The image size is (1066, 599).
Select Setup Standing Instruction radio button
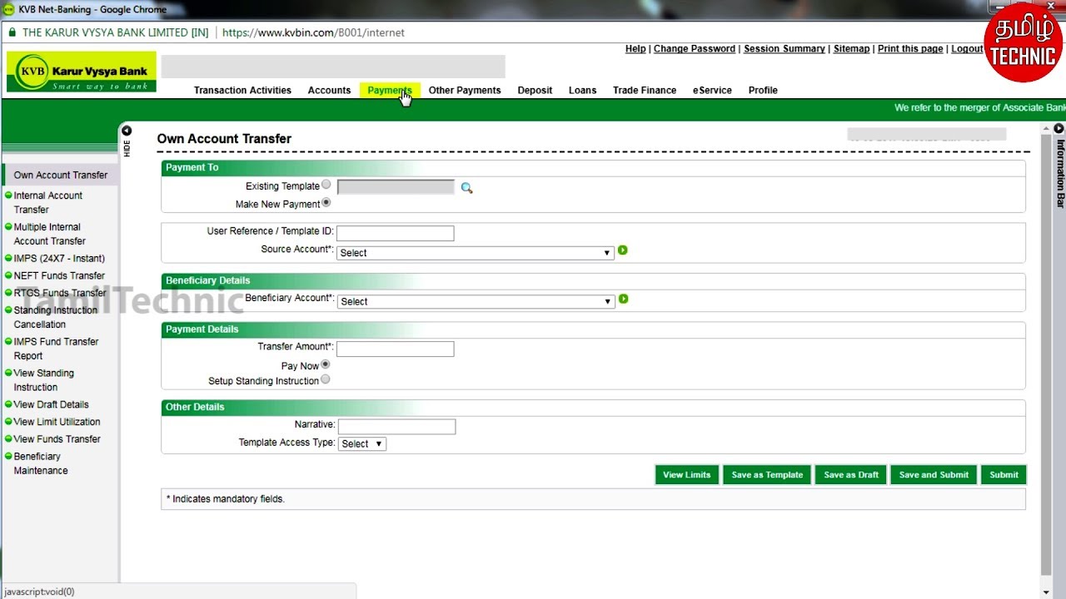(325, 379)
